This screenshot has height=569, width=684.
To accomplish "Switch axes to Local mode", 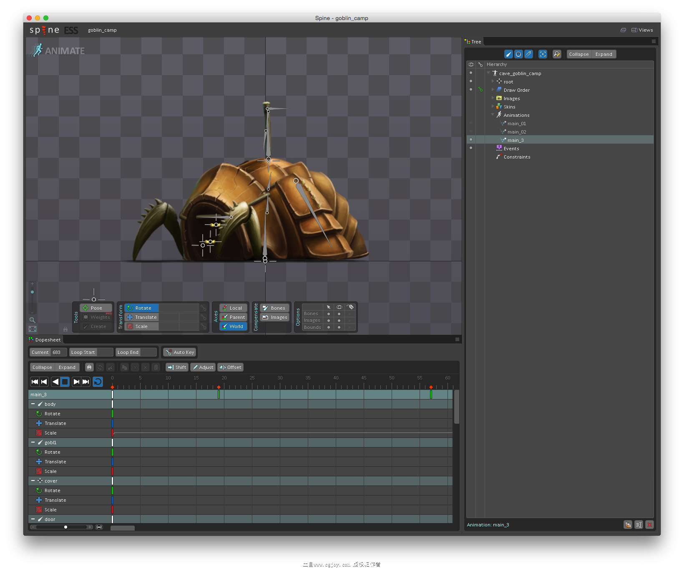I will [234, 308].
